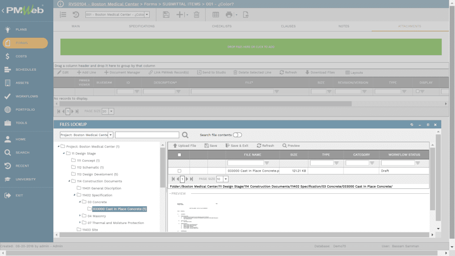Click the magnifier search icon in Files Lookup
455x256 pixels.
pyautogui.click(x=185, y=135)
